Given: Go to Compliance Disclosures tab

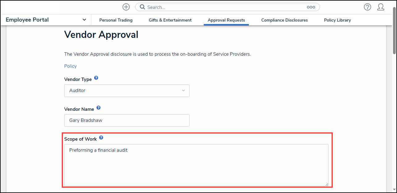Looking at the screenshot, I should [284, 20].
